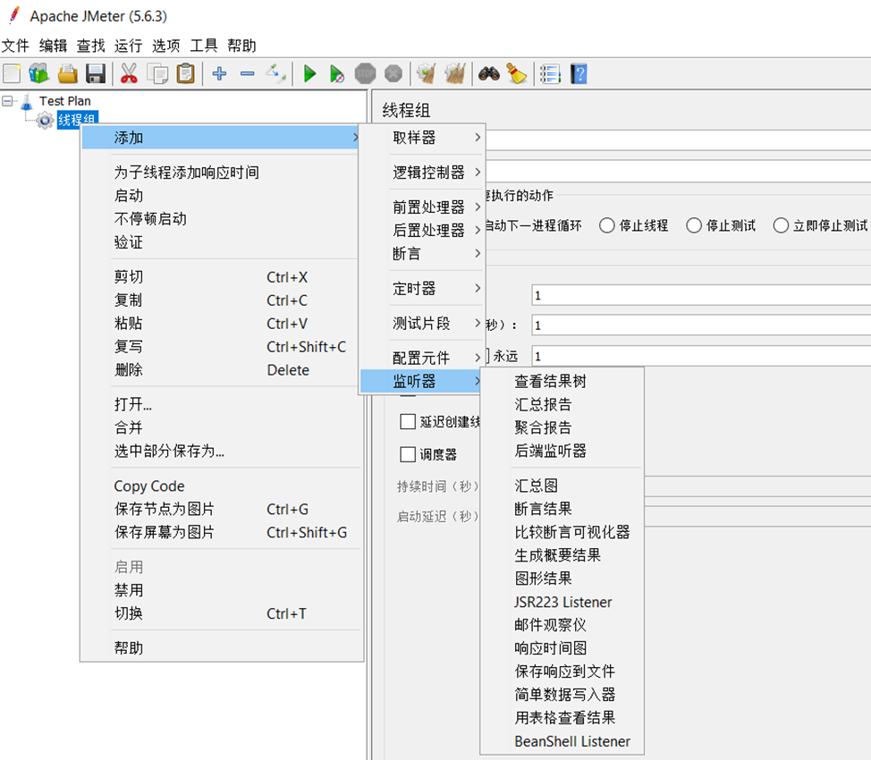Click the 线程组 gear icon in tree
Image resolution: width=871 pixels, height=760 pixels.
tap(45, 120)
